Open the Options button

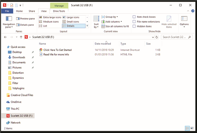[184, 22]
